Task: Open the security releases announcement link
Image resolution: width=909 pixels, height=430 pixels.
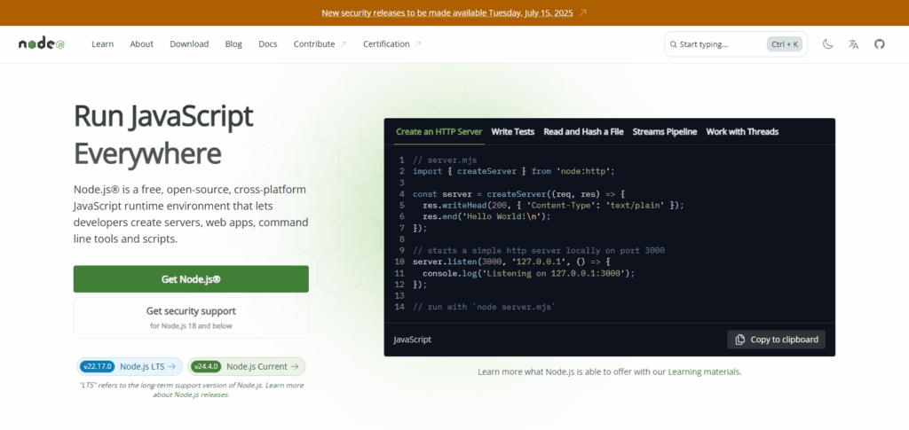Action: pos(447,12)
